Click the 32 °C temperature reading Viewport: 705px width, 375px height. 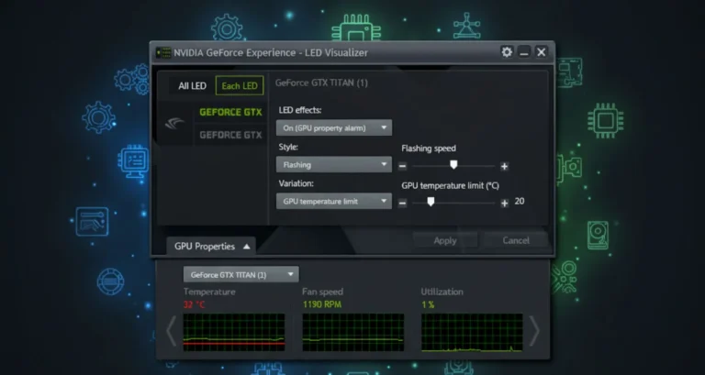[194, 304]
